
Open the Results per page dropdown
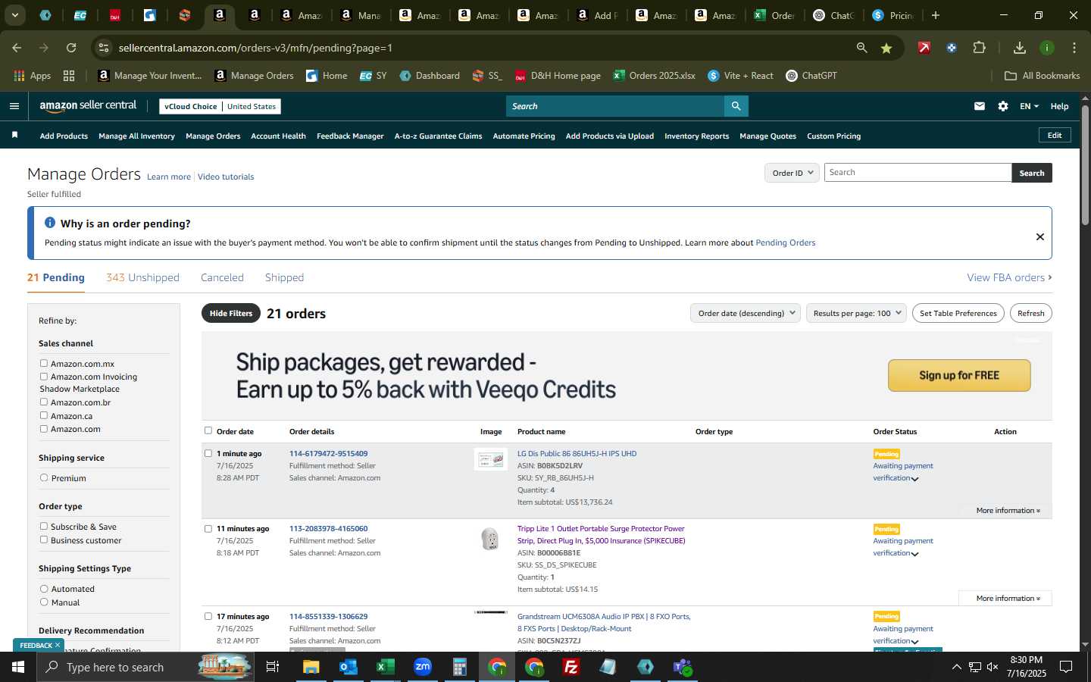click(856, 313)
